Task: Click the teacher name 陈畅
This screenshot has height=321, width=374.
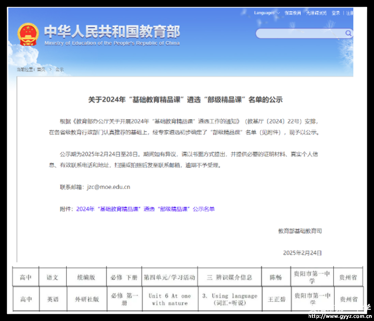Action: pyautogui.click(x=276, y=277)
